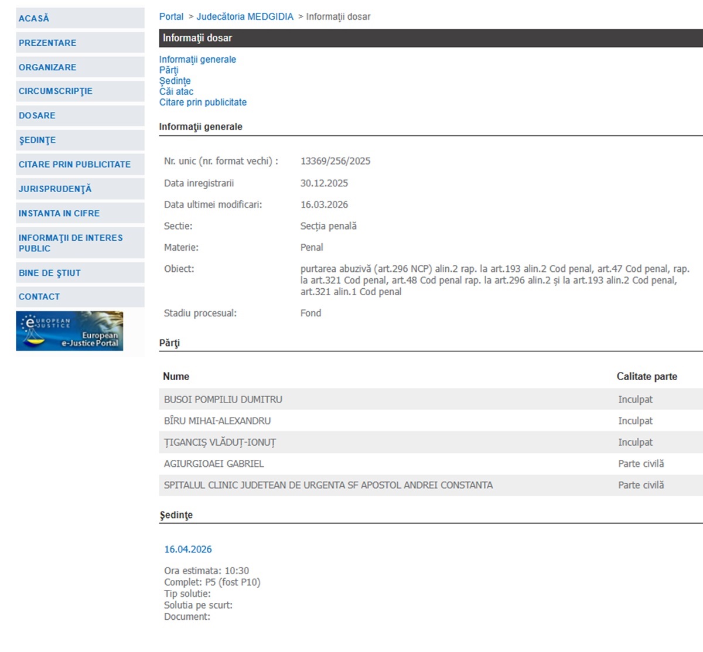Navigate to DOSARE in the sidebar
The width and height of the screenshot is (703, 652).
coord(37,115)
